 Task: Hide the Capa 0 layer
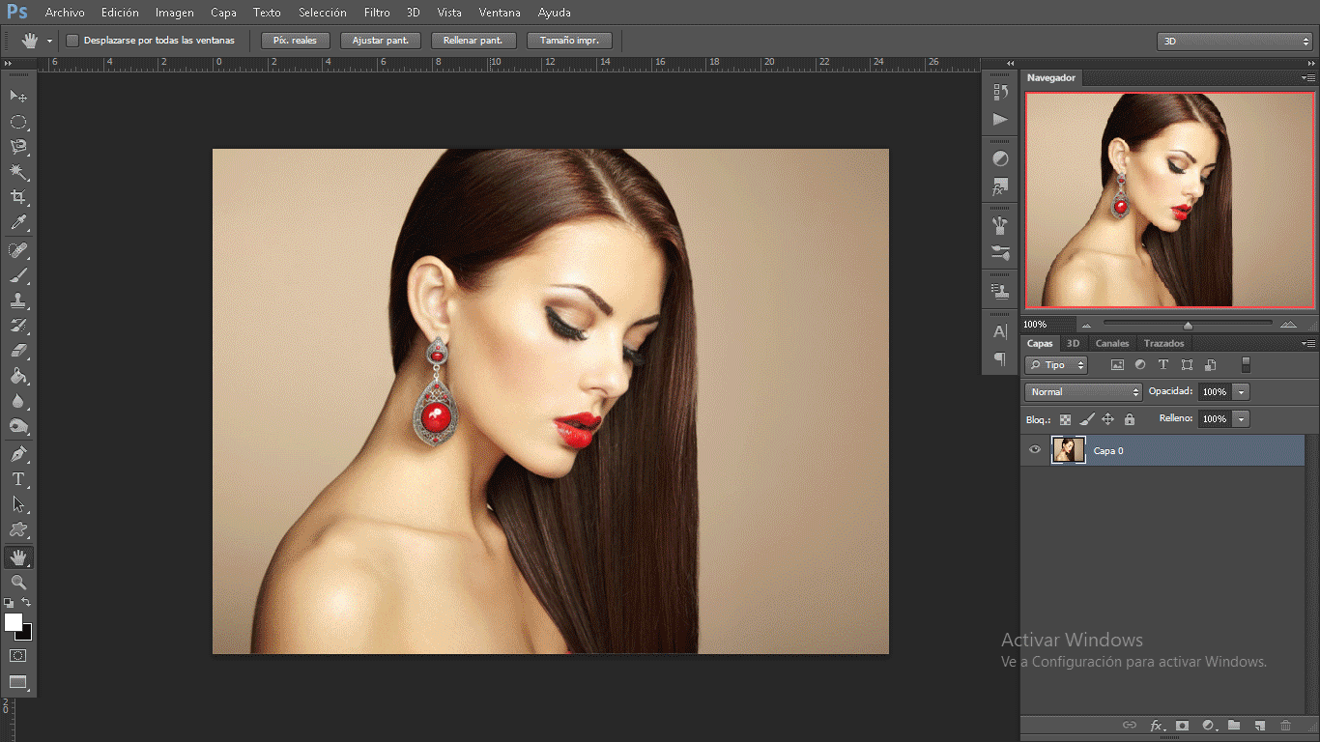1035,450
